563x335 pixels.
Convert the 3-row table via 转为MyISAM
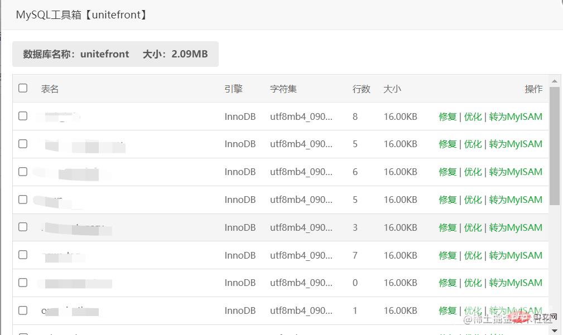516,227
